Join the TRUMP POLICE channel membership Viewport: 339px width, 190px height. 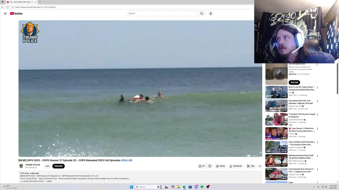(x=47, y=166)
